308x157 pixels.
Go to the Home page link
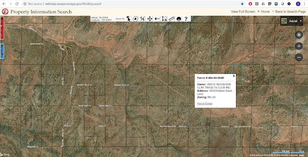tap(265, 12)
